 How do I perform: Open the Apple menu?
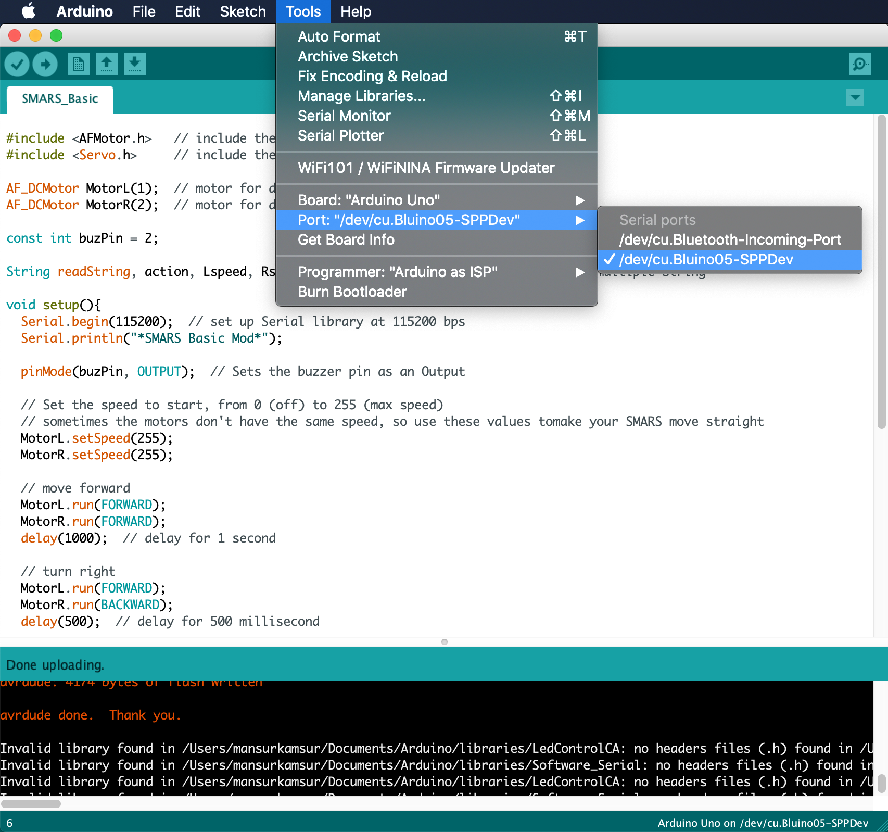pos(29,11)
